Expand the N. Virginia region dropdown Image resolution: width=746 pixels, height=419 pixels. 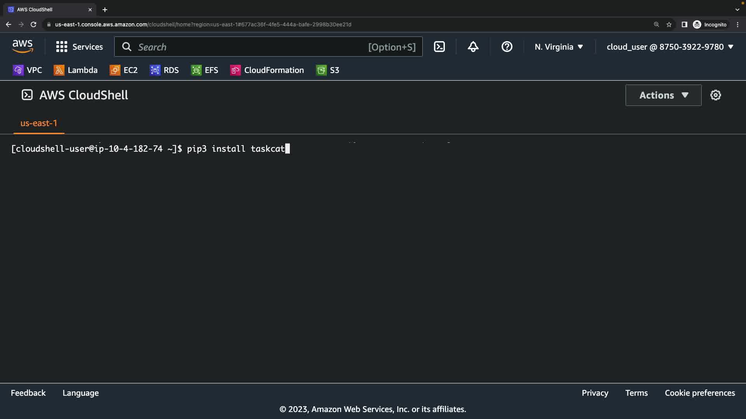coord(559,47)
